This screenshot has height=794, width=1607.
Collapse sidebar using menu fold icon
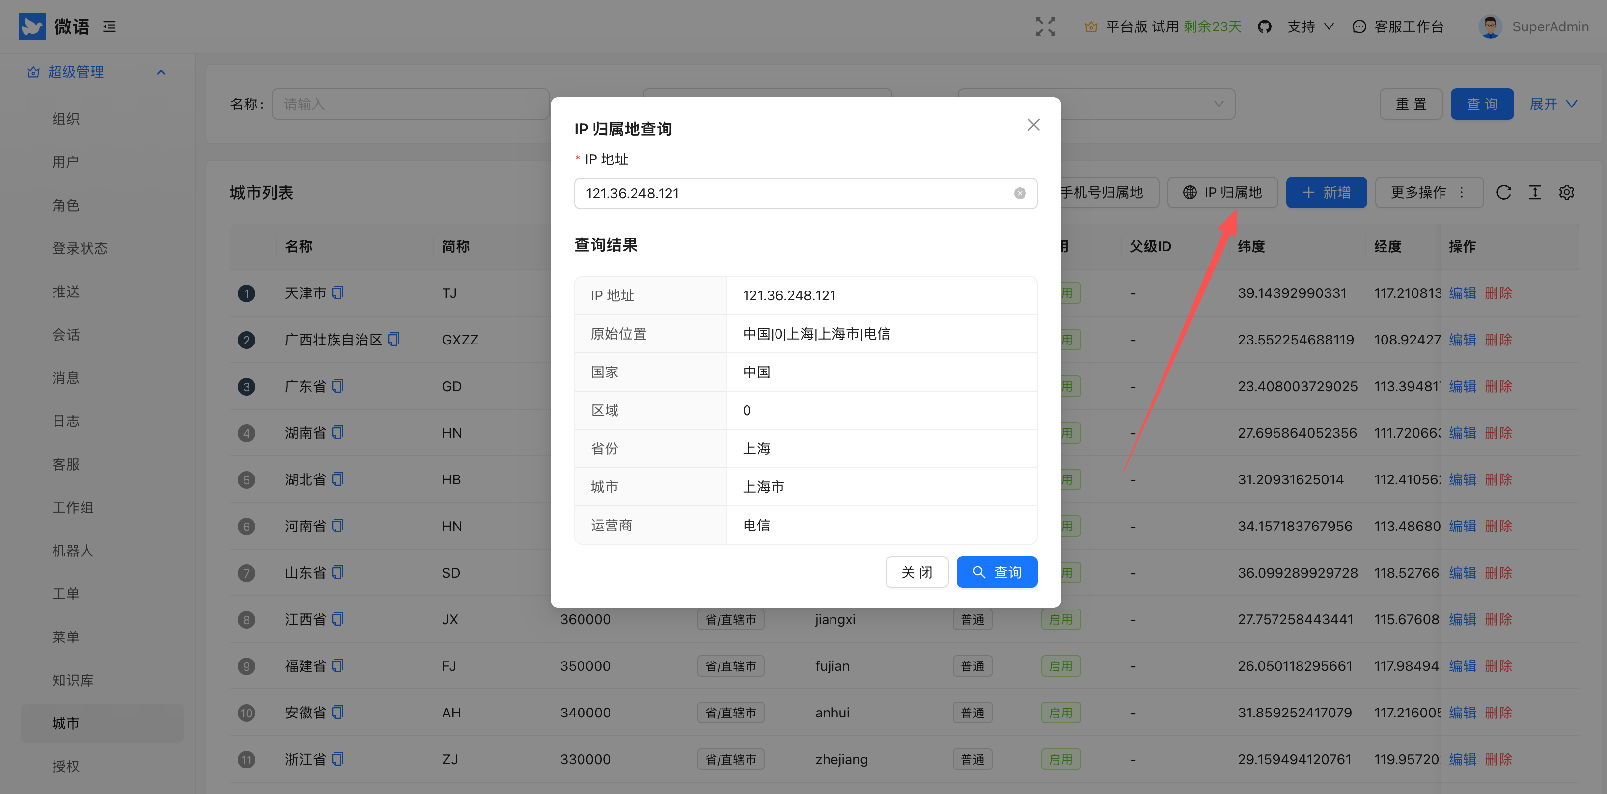(x=110, y=26)
